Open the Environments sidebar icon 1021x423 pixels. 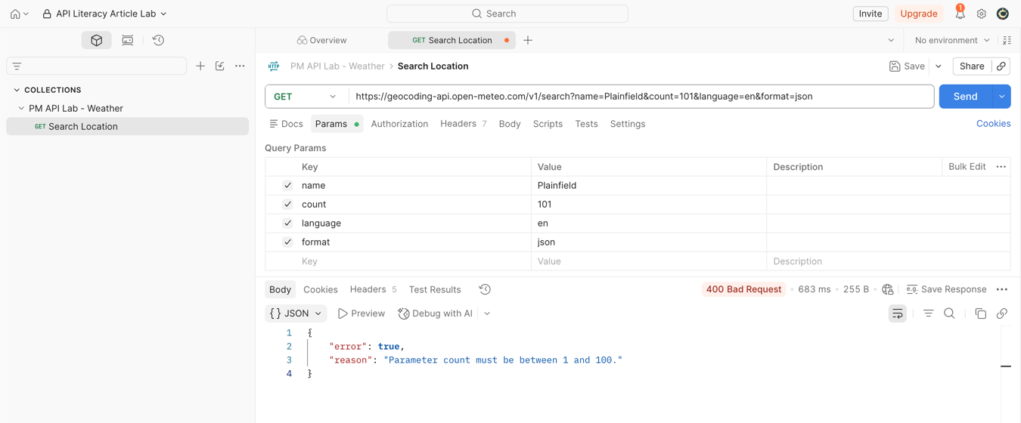coord(128,40)
